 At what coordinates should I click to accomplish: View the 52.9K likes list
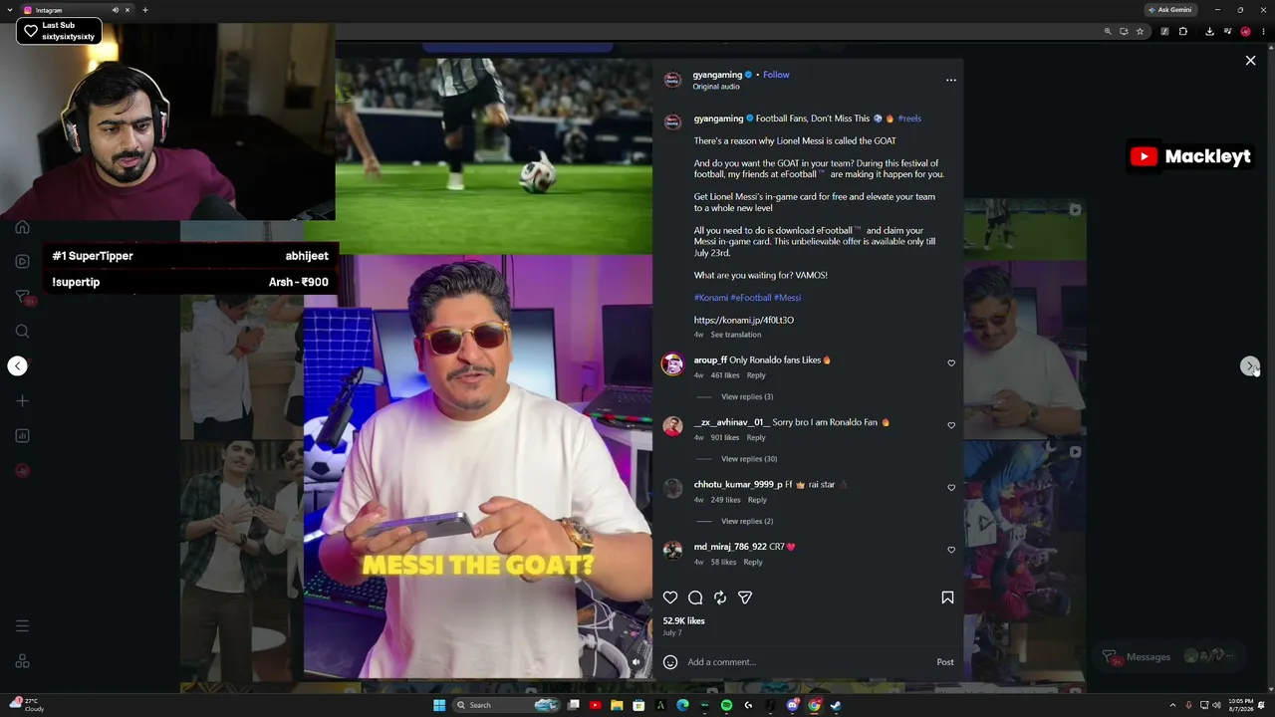coord(684,620)
